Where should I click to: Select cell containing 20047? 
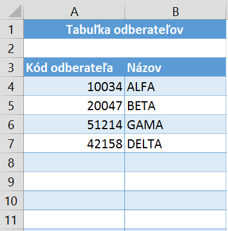[x=74, y=105]
